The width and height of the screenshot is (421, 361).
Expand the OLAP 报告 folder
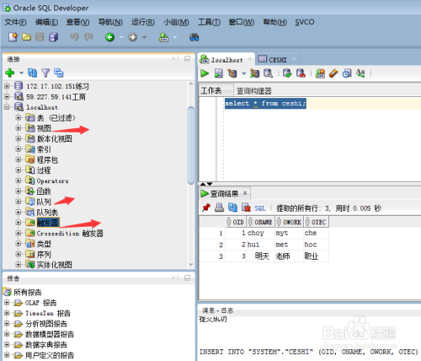(x=7, y=303)
